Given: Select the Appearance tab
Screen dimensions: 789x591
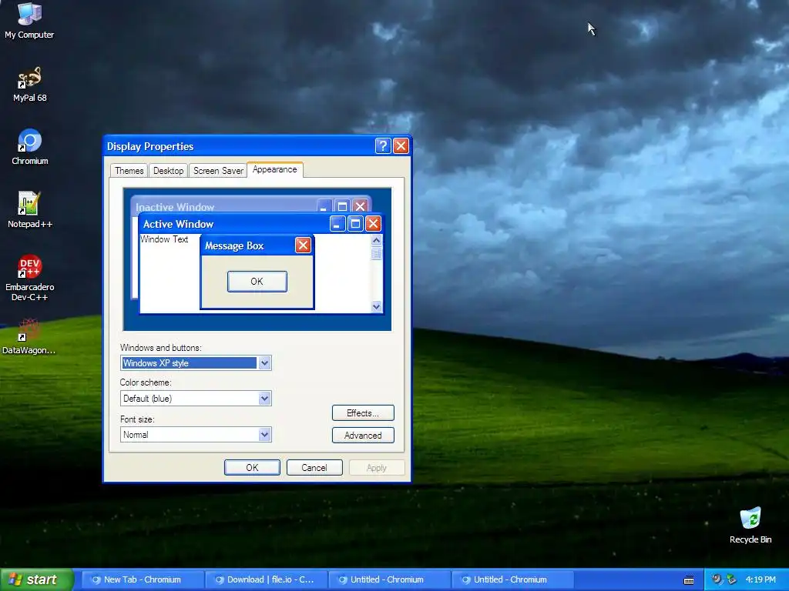Looking at the screenshot, I should coord(275,170).
